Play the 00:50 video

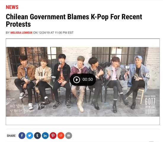coord(77,80)
